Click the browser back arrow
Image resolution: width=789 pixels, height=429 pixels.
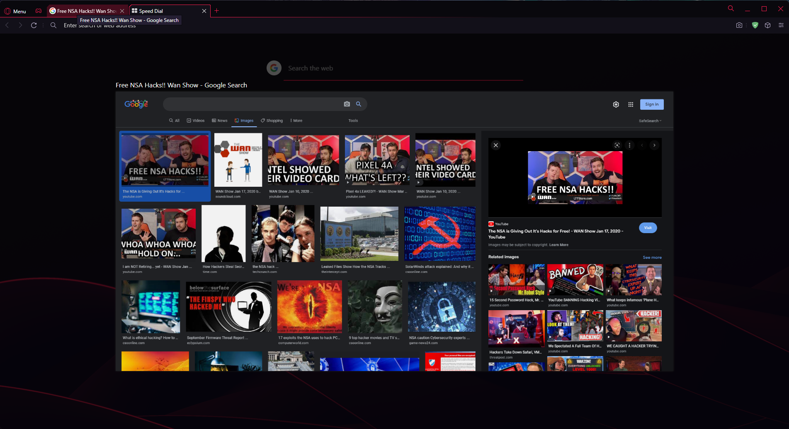[x=7, y=25]
